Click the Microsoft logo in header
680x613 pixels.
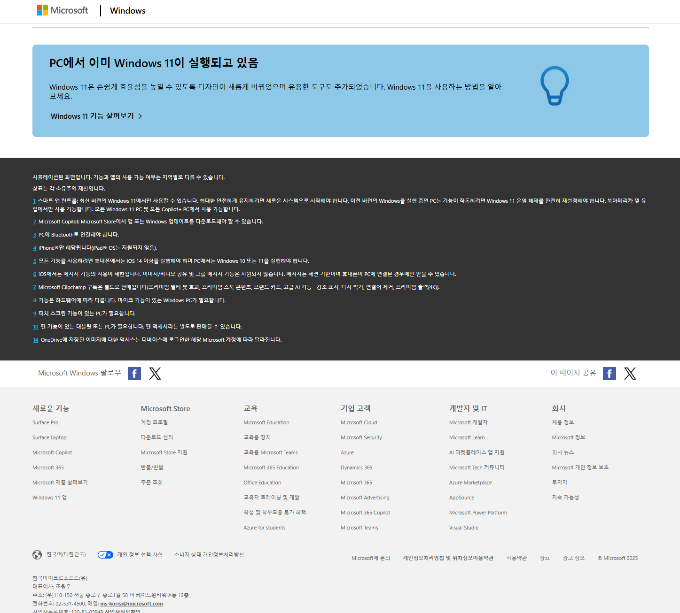63,10
